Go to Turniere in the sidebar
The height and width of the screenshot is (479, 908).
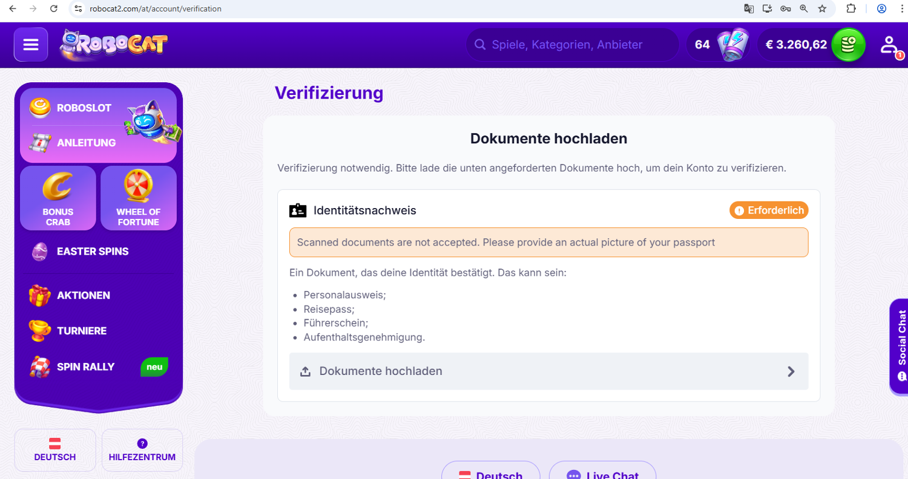coord(81,331)
